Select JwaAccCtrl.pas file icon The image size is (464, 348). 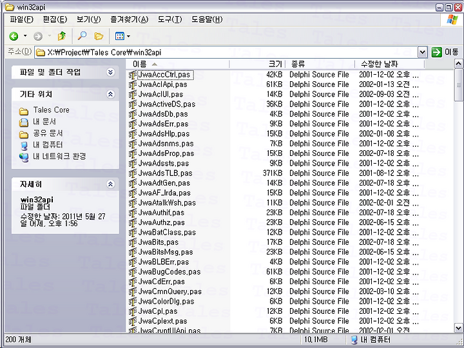133,75
